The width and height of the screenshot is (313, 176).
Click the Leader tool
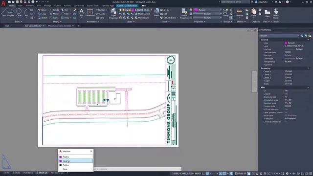click(x=101, y=14)
